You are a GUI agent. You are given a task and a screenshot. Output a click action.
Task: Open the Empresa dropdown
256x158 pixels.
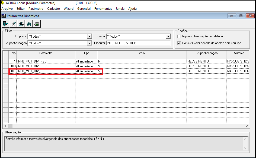pos(89,37)
